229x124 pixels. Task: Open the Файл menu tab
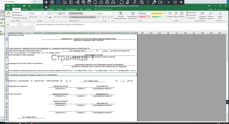point(8,9)
